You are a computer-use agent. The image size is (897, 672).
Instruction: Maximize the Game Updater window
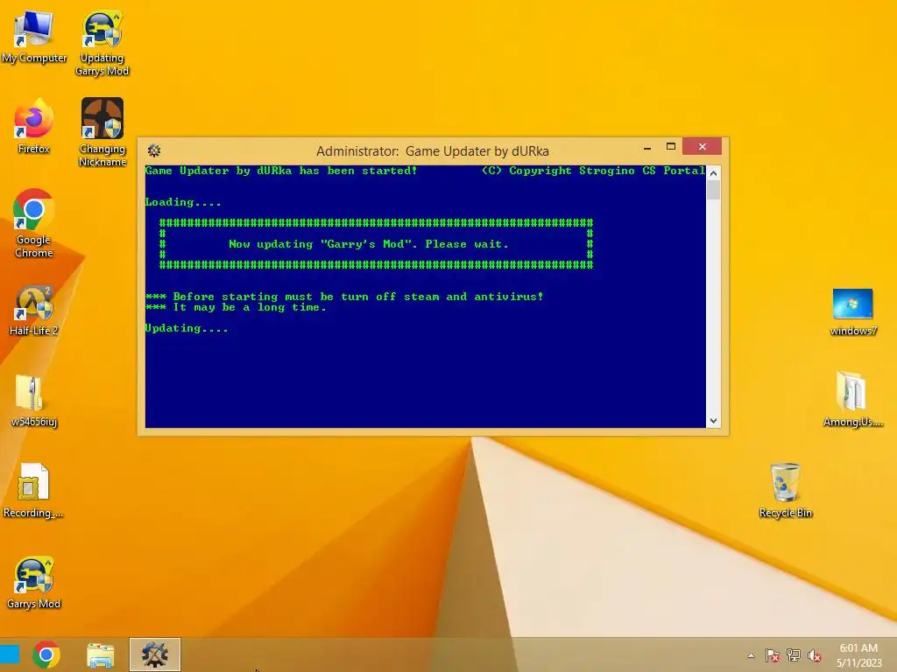pyautogui.click(x=671, y=147)
